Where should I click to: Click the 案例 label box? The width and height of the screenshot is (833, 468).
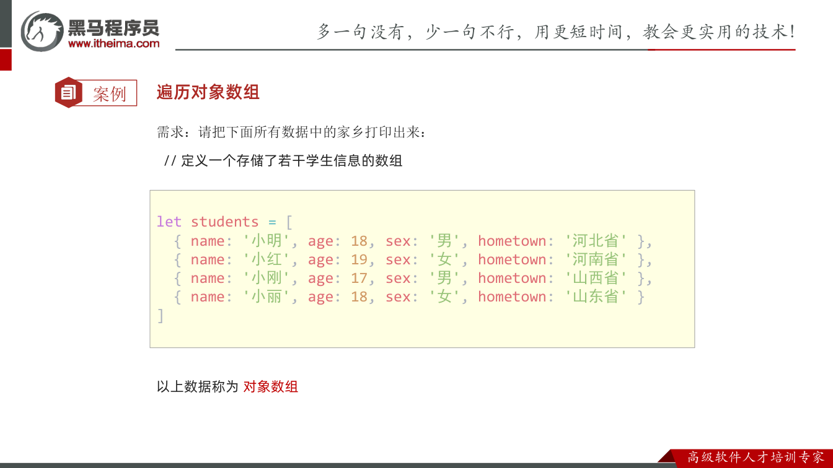[x=109, y=94]
